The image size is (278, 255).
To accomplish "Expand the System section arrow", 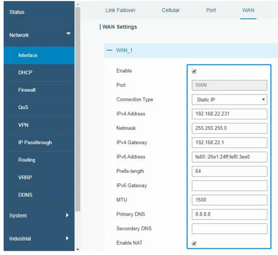I will coord(67,215).
